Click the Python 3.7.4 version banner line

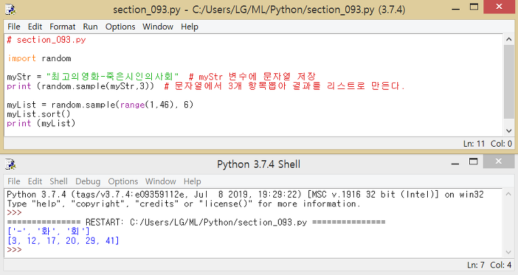click(245, 194)
